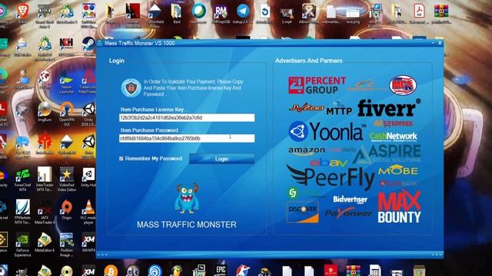Viewport: 492px width, 276px height.
Task: Click the Discover card logo
Action: [x=302, y=212]
